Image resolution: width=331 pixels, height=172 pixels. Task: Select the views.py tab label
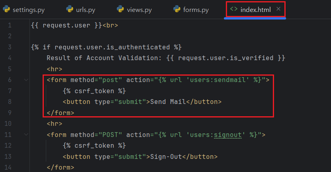pyautogui.click(x=140, y=9)
